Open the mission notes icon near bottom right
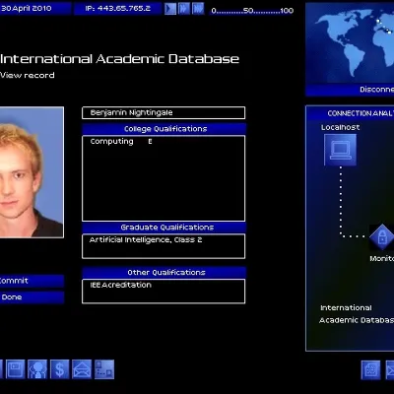Image resolution: width=394 pixels, height=394 pixels. 371,370
